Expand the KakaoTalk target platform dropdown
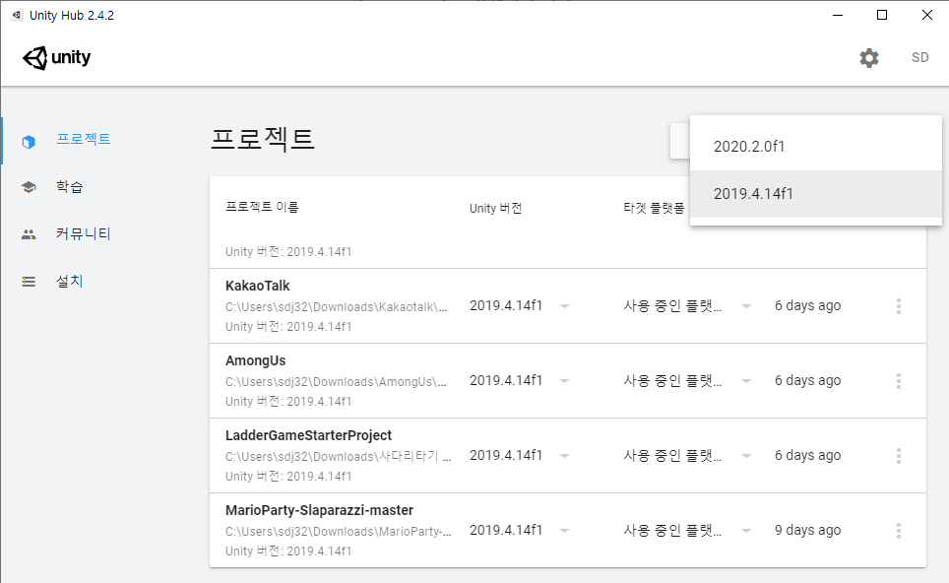 pos(746,306)
